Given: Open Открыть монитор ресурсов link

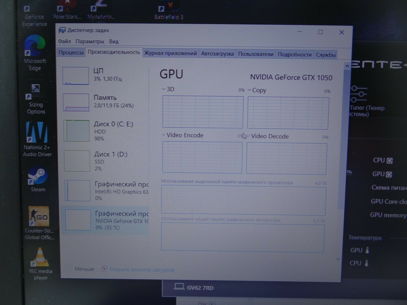Looking at the screenshot, I should click(x=142, y=270).
